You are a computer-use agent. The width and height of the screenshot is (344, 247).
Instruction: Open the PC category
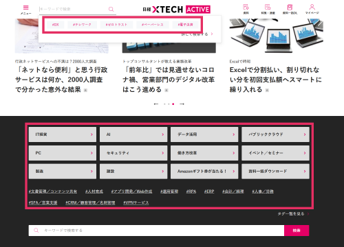click(x=63, y=153)
